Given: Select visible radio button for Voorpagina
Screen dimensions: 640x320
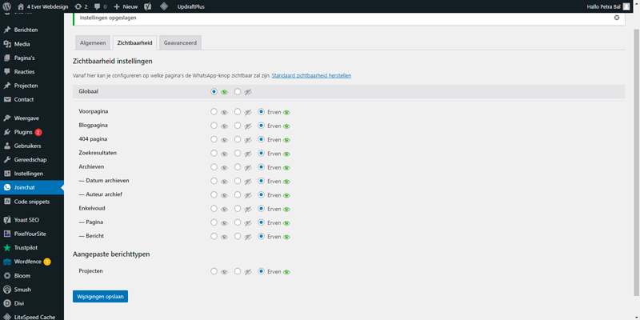Looking at the screenshot, I should click(x=214, y=112).
